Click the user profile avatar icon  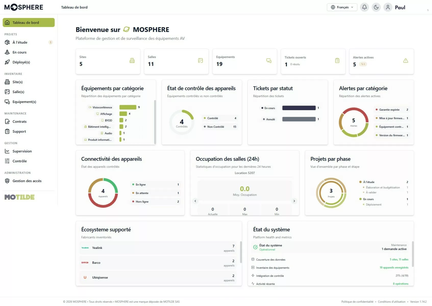click(388, 7)
